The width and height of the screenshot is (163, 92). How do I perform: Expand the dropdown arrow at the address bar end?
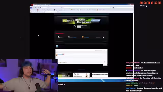112,8
